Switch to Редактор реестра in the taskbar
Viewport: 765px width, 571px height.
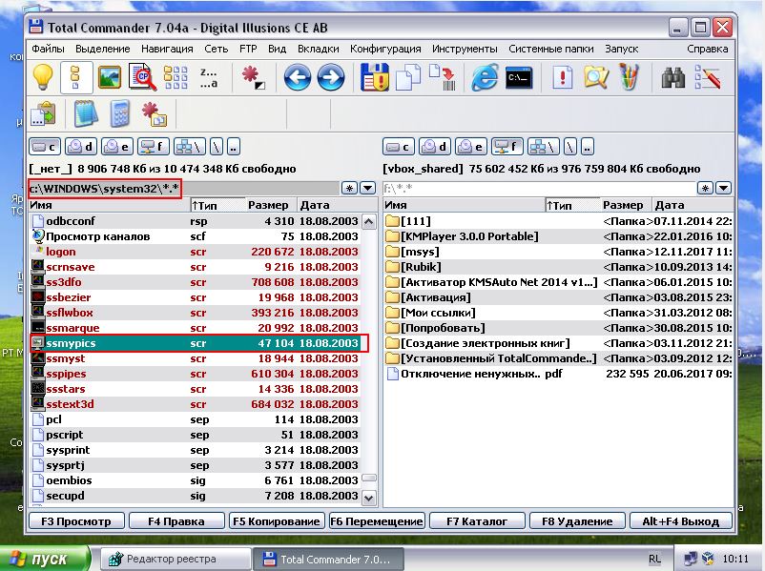tap(176, 559)
